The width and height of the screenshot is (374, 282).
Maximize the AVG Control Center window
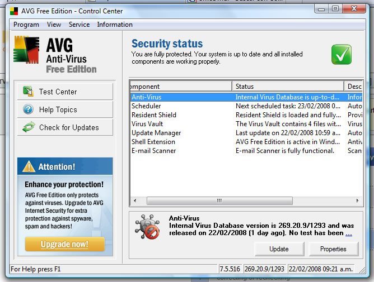pyautogui.click(x=335, y=9)
